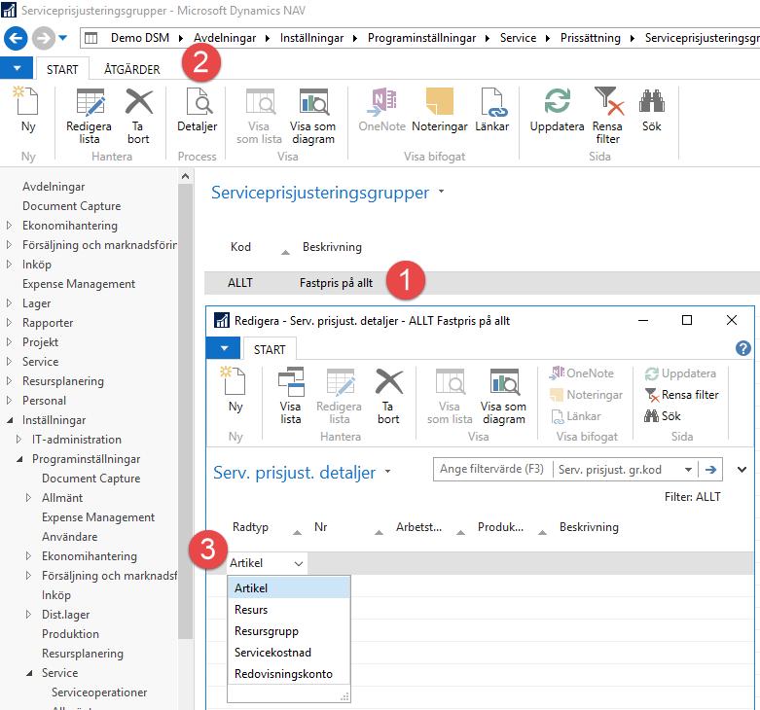Click the forward navigation arrow
The height and width of the screenshot is (710, 760).
[x=44, y=38]
